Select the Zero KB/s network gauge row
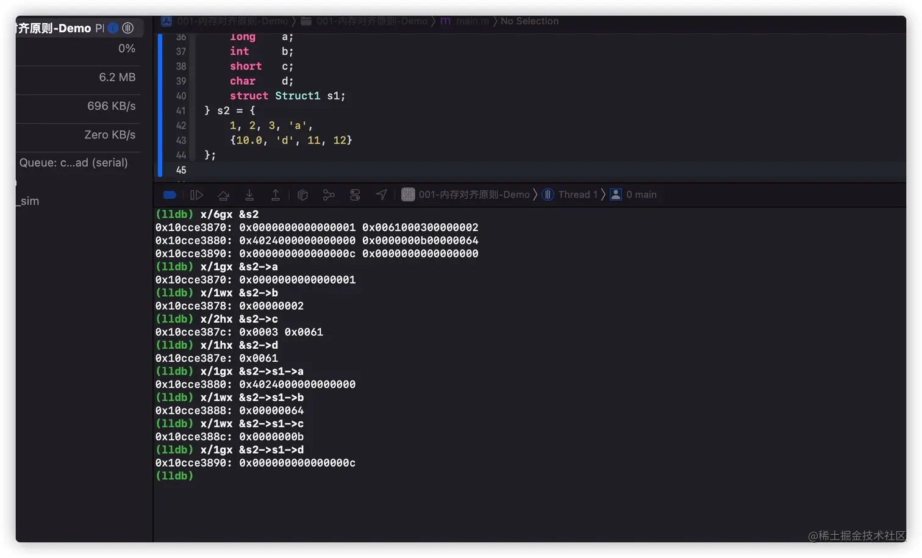The width and height of the screenshot is (922, 558). pyautogui.click(x=78, y=135)
